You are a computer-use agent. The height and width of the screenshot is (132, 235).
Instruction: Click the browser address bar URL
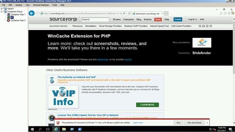tap(83, 13)
